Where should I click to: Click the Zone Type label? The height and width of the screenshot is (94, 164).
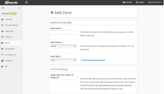[x=55, y=56]
